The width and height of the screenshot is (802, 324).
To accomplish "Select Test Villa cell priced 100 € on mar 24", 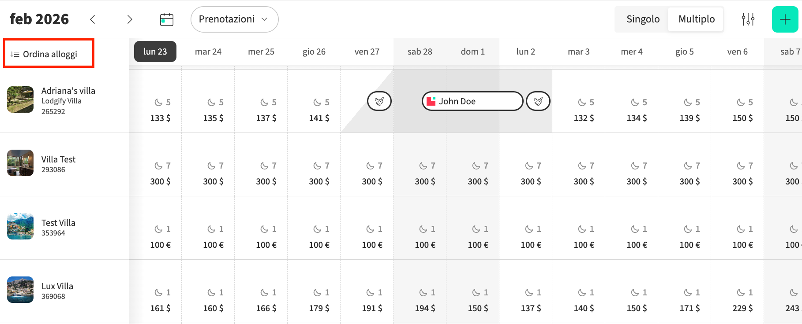I will coord(213,237).
